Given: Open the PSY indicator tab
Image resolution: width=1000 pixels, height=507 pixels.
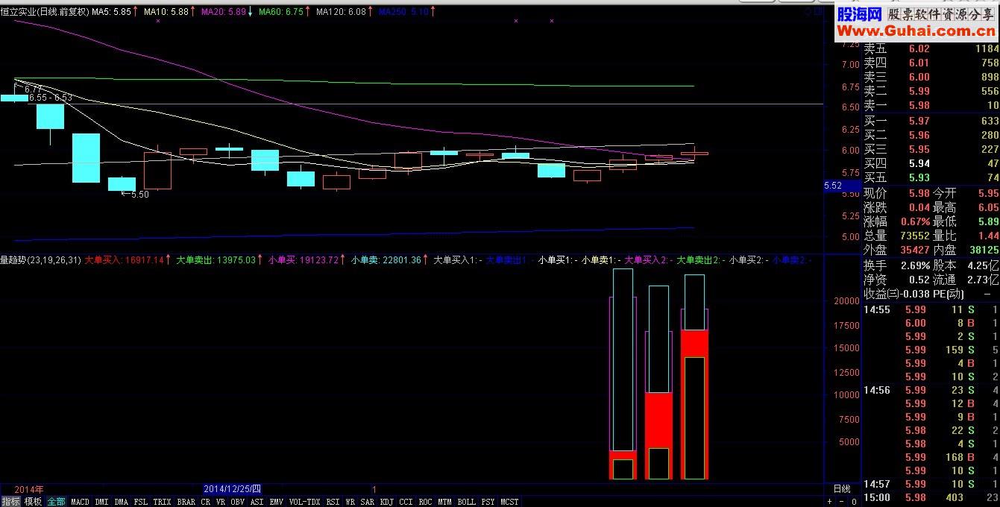Looking at the screenshot, I should coord(488,502).
